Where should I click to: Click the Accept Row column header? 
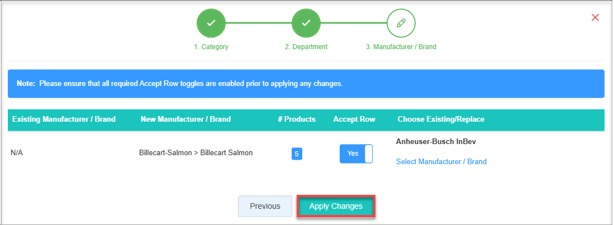[354, 119]
